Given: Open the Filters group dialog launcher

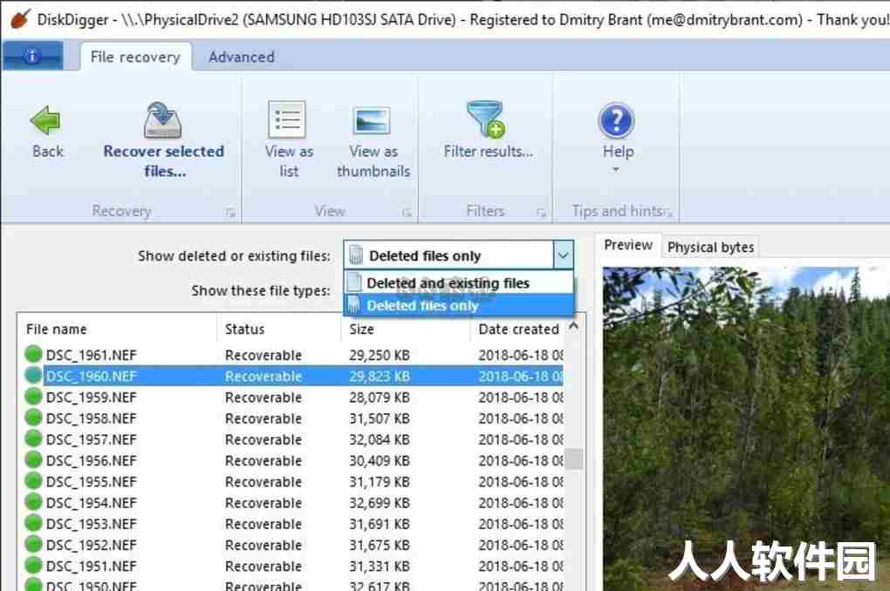Looking at the screenshot, I should point(541,213).
